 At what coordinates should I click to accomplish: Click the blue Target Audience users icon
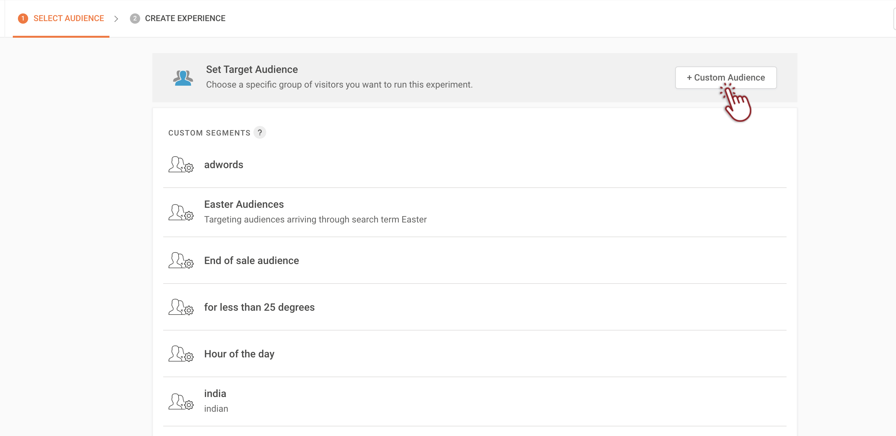click(x=183, y=78)
